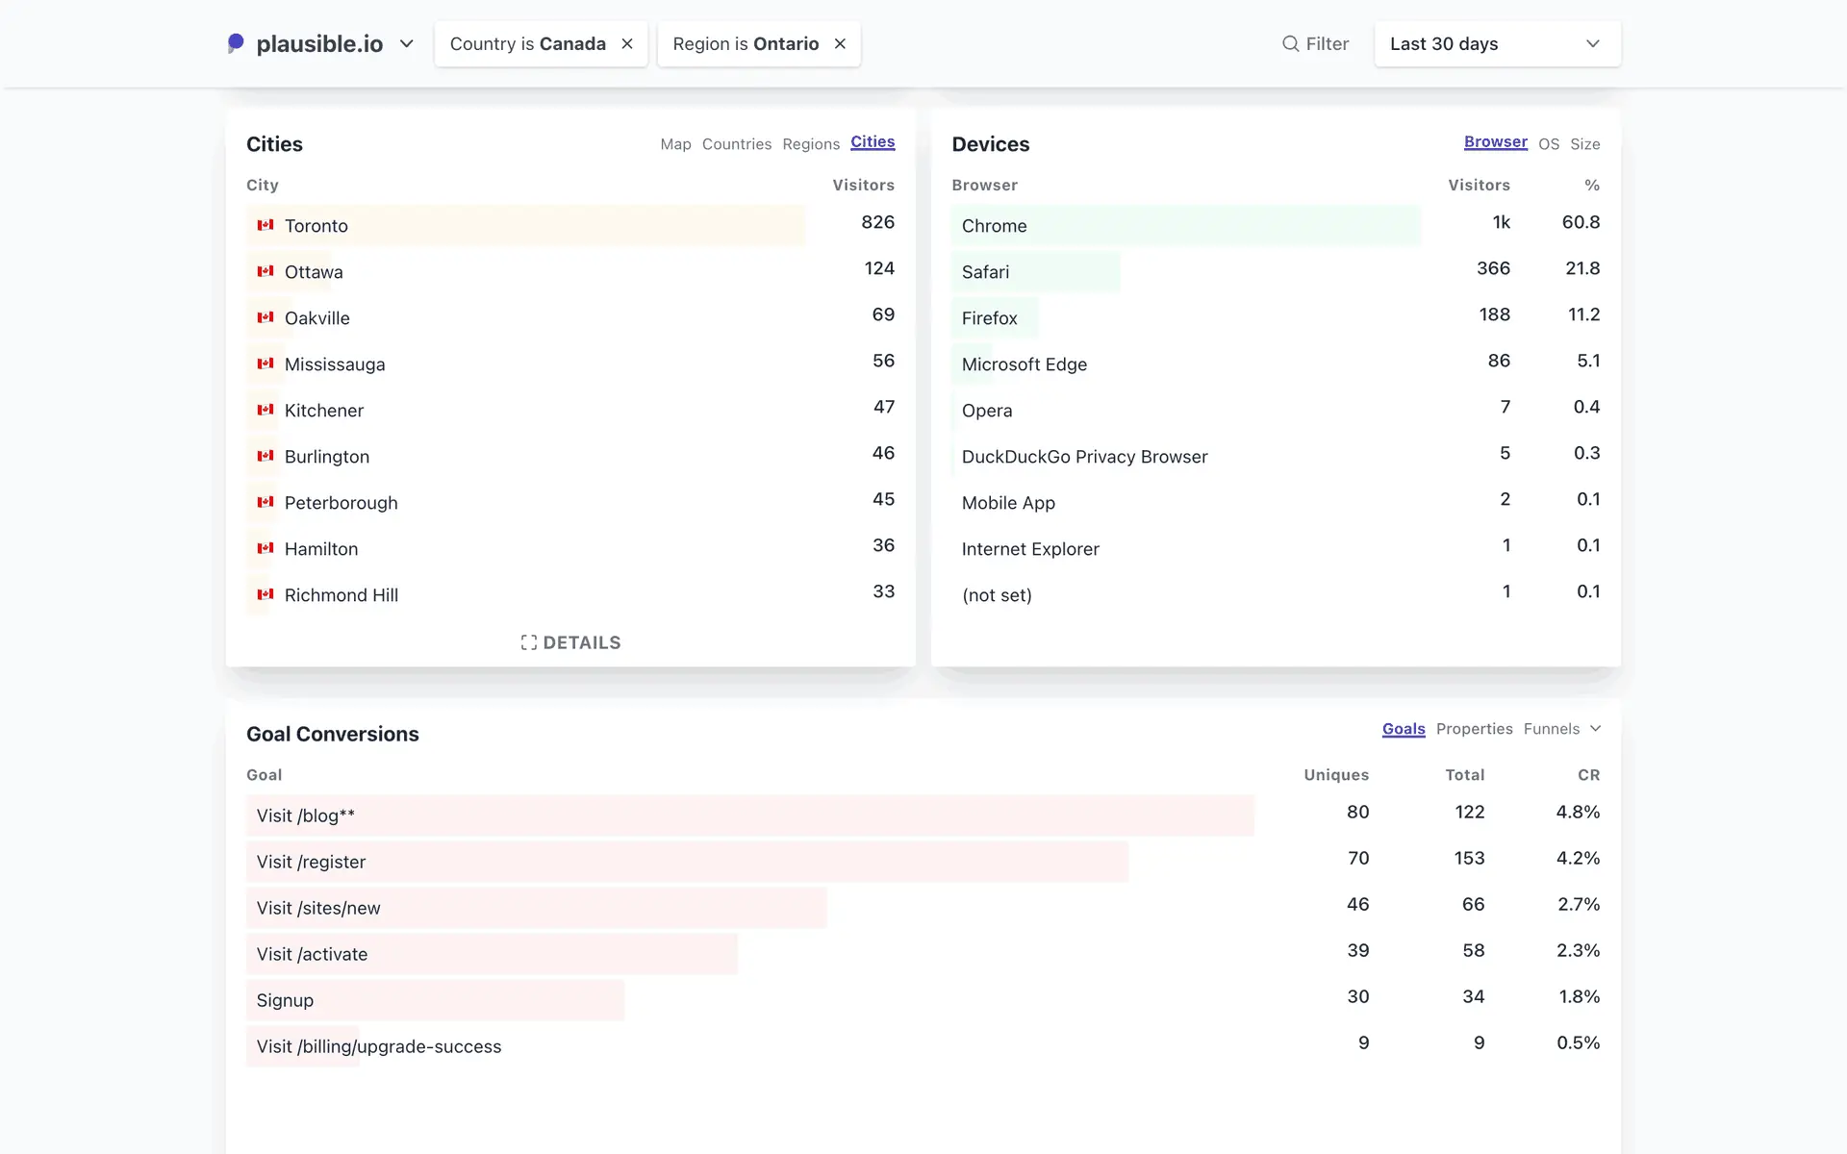
Task: Select Mississauga in the cities list
Action: pyautogui.click(x=334, y=364)
